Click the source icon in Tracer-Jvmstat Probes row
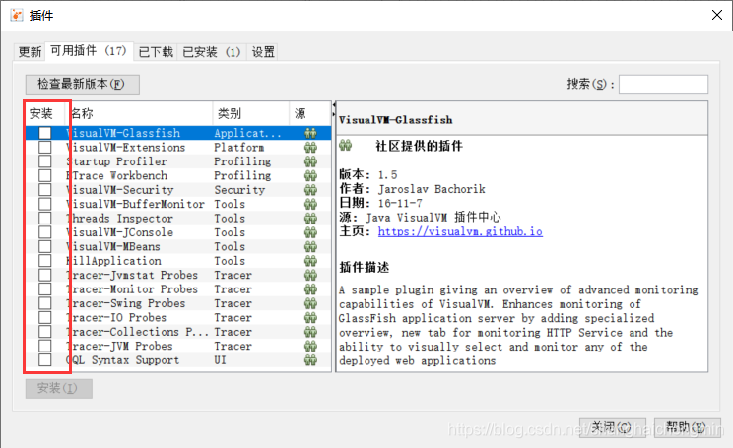Viewport: 733px width, 448px height. point(310,275)
